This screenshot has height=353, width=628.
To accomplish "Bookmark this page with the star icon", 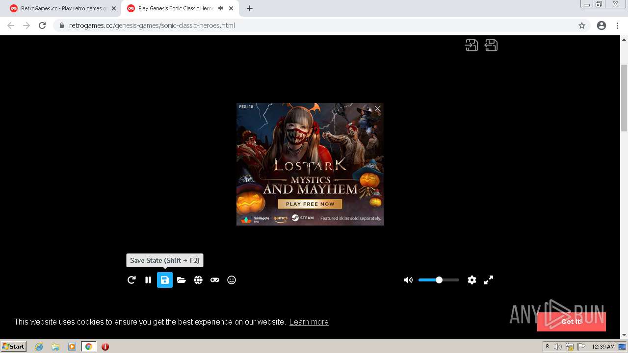I will (582, 25).
